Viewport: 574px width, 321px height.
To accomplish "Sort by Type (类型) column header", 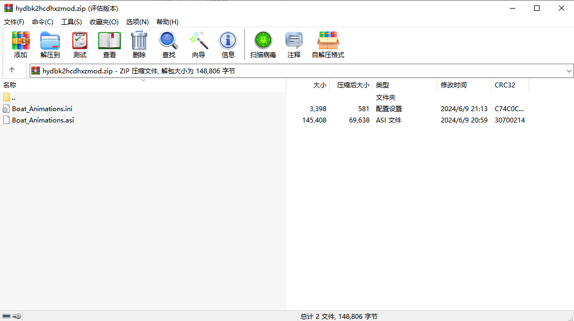I will click(405, 85).
